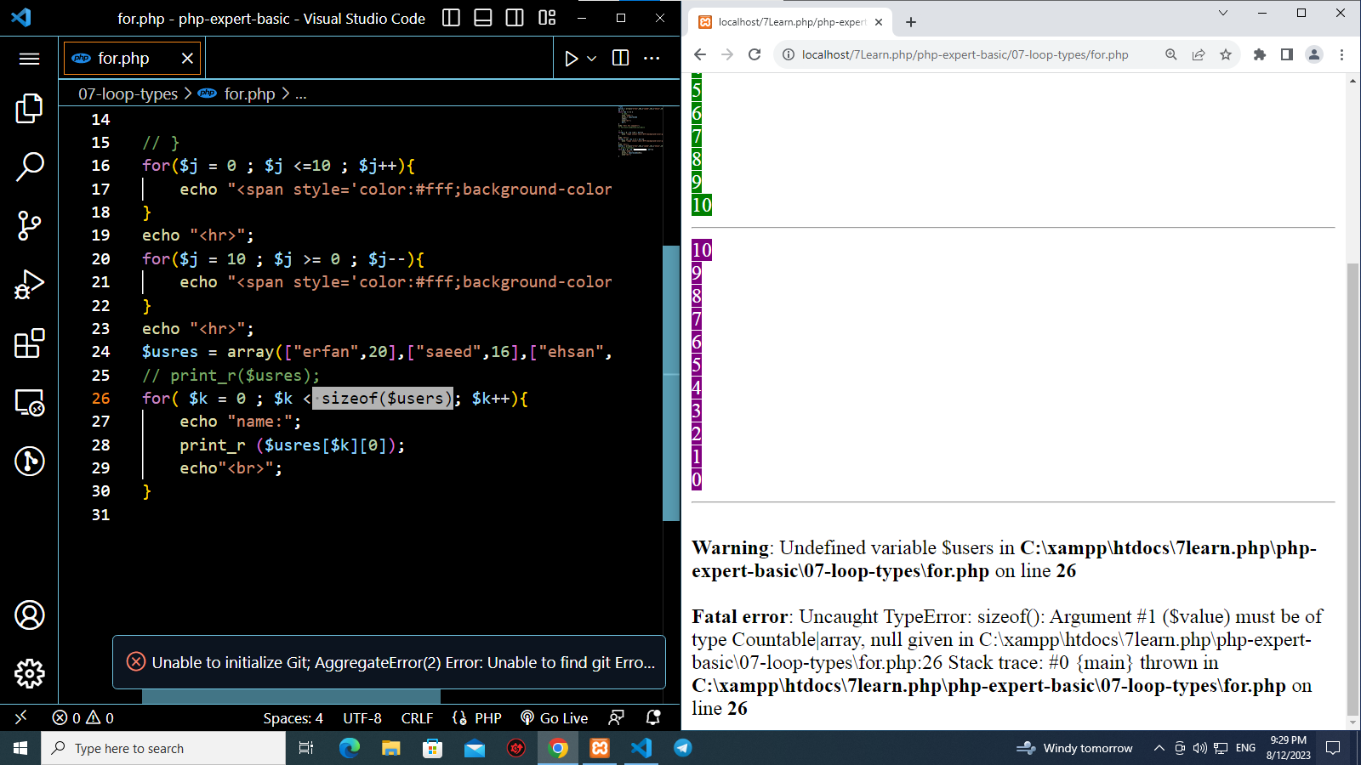Toggle the Chrome side panel
The height and width of the screenshot is (765, 1361).
click(1287, 54)
